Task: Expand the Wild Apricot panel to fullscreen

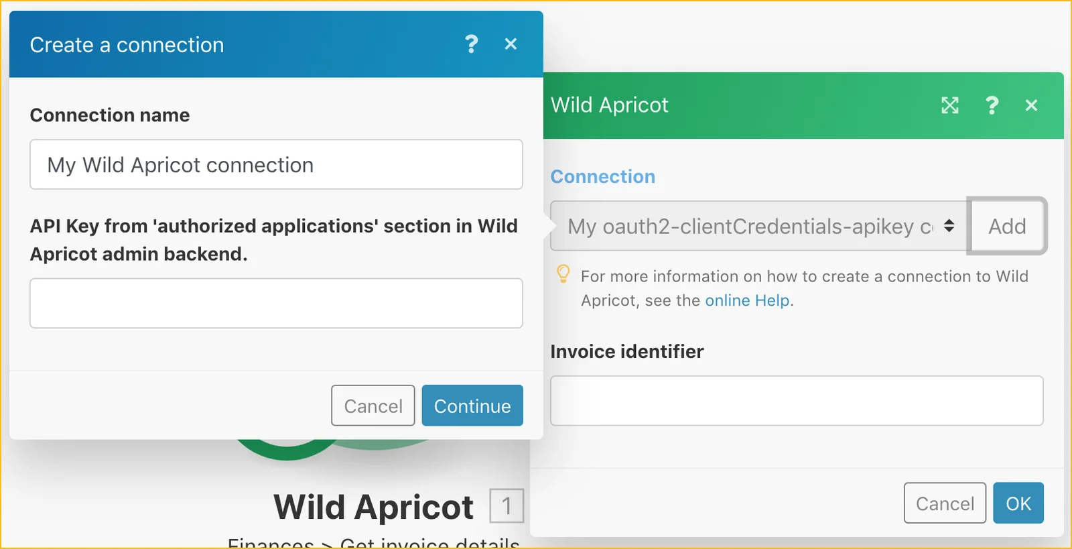Action: 950,105
